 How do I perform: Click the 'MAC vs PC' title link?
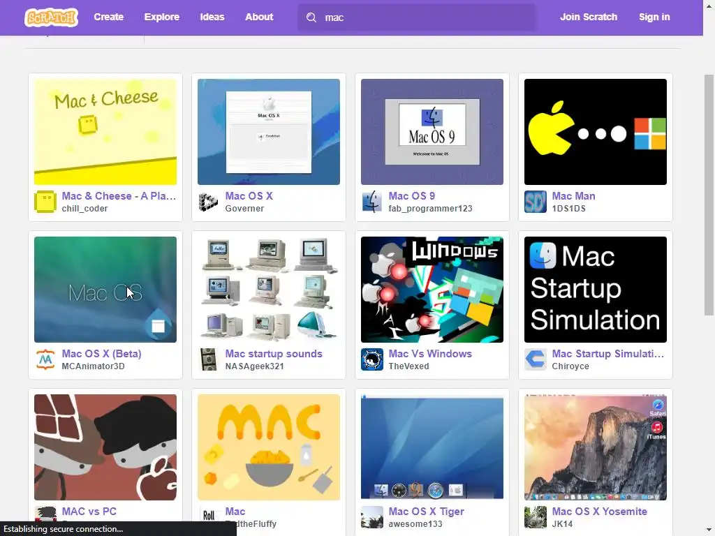[89, 512]
